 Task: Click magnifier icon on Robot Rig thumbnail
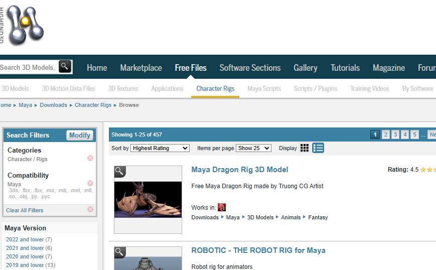coord(120,252)
